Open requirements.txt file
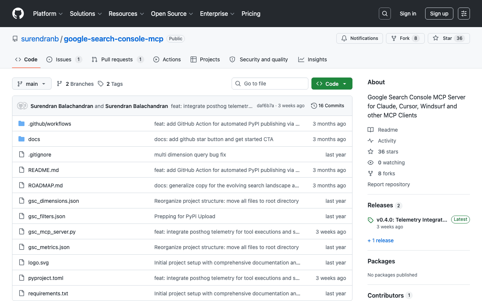 pos(48,293)
